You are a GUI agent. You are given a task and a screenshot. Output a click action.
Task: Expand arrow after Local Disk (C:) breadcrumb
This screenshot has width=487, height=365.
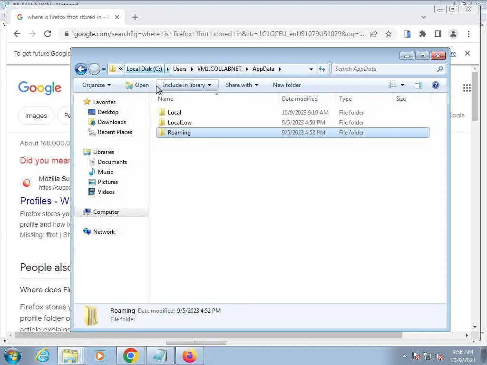point(168,69)
